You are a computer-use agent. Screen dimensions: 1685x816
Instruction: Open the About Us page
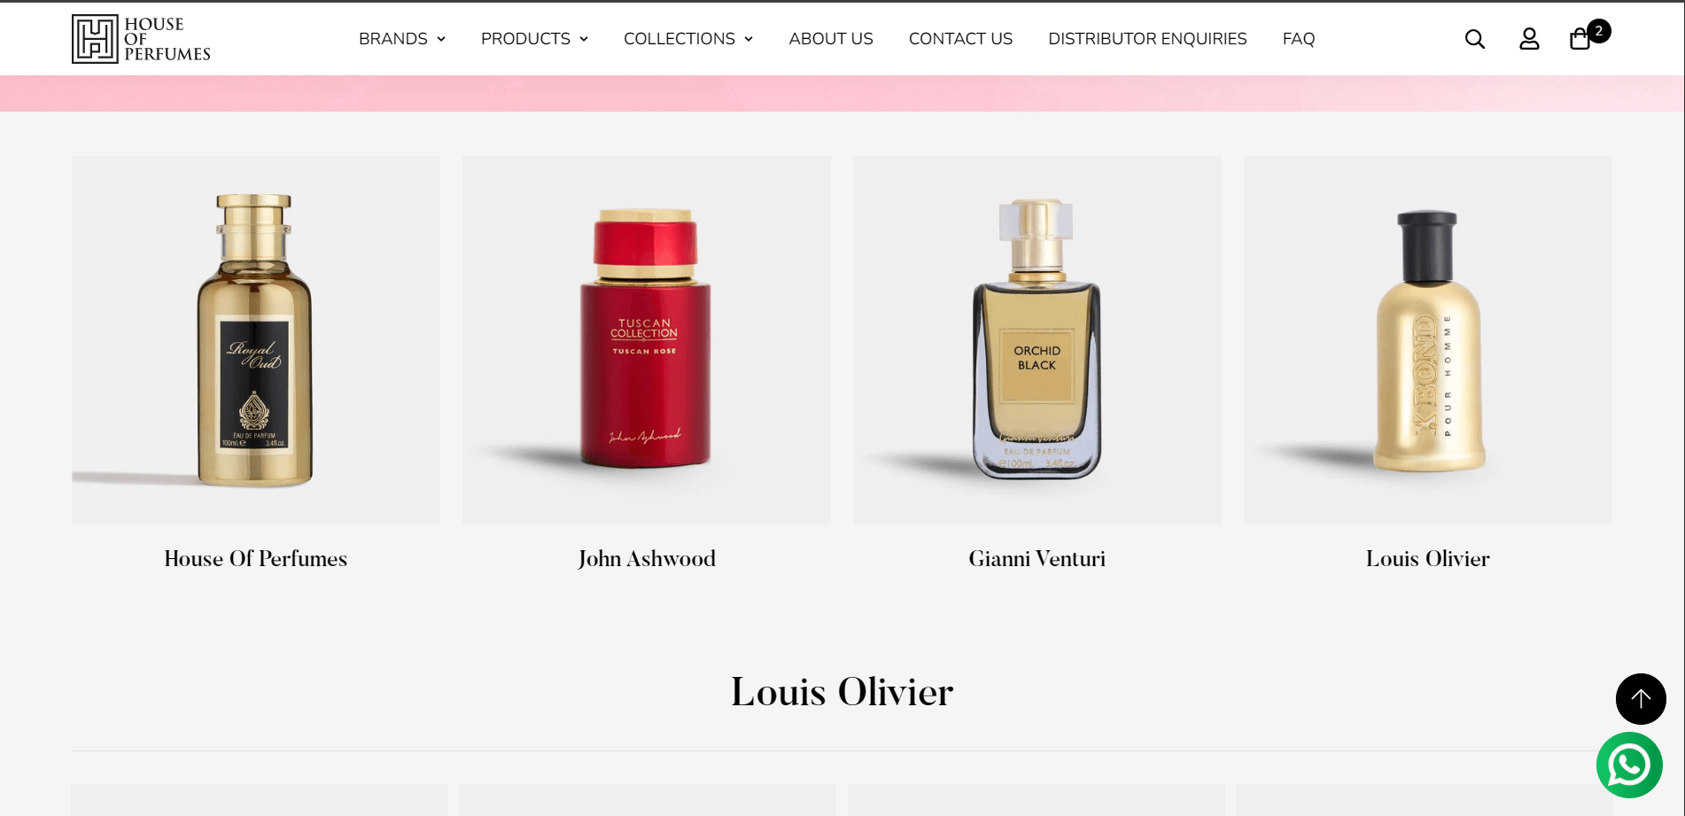(x=831, y=39)
